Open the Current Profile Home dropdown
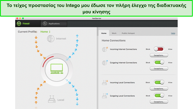 point(45,32)
